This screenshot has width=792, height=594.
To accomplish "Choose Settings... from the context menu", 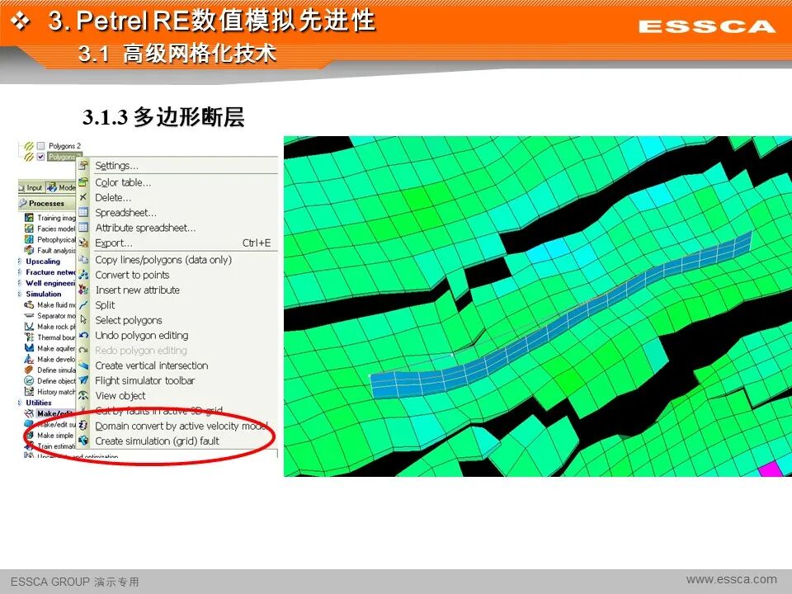I will [116, 166].
